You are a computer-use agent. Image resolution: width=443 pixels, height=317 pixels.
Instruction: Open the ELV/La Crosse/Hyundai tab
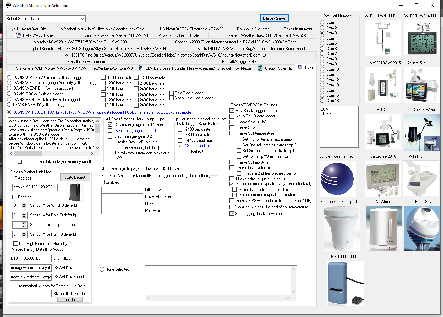pos(196,68)
